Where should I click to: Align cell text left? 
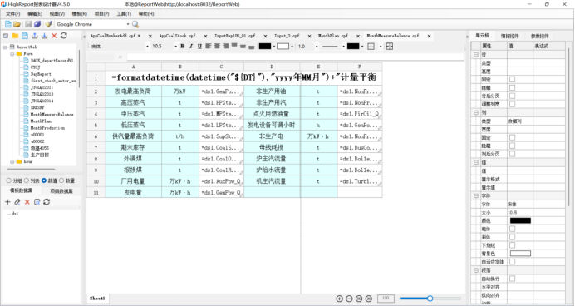209,47
